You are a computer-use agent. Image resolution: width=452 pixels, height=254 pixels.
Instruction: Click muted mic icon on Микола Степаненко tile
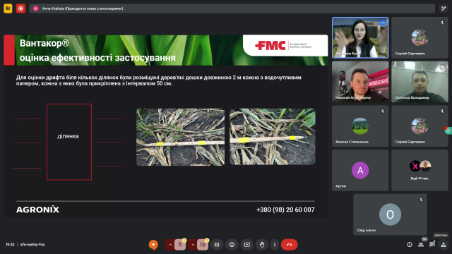point(383,111)
